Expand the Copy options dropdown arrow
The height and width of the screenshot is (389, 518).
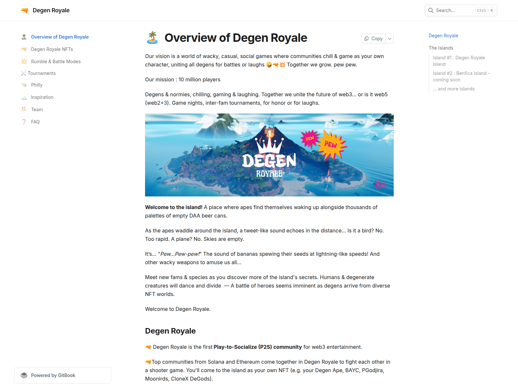(389, 39)
